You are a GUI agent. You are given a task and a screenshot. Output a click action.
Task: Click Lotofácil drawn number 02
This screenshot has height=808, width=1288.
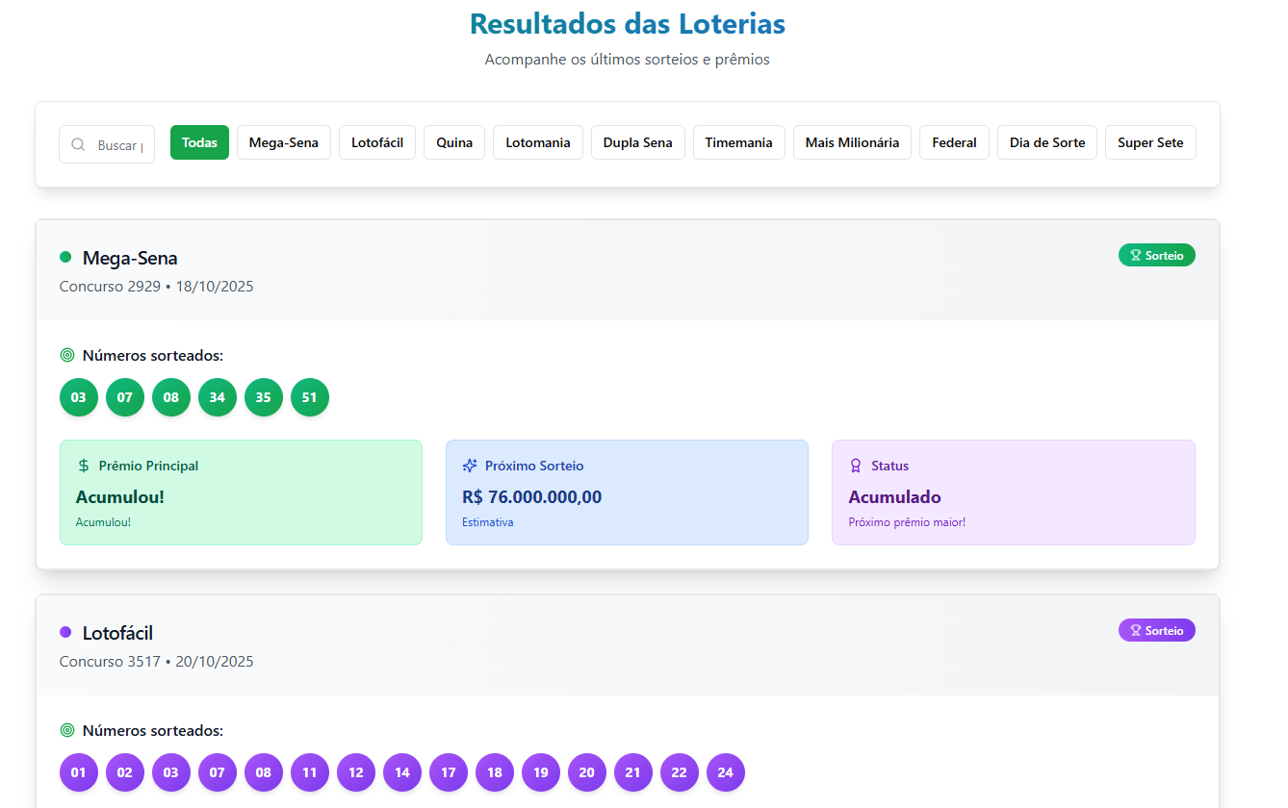(125, 772)
